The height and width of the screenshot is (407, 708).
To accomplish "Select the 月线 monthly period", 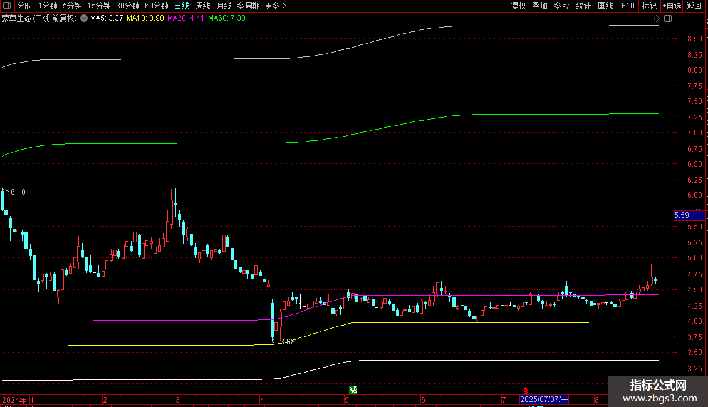I will pos(224,6).
